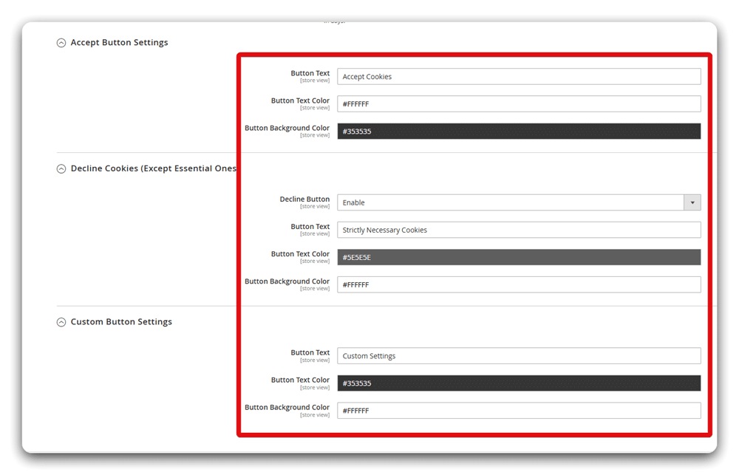Click Decline section Button Background Color #FFFFFF field

point(519,284)
